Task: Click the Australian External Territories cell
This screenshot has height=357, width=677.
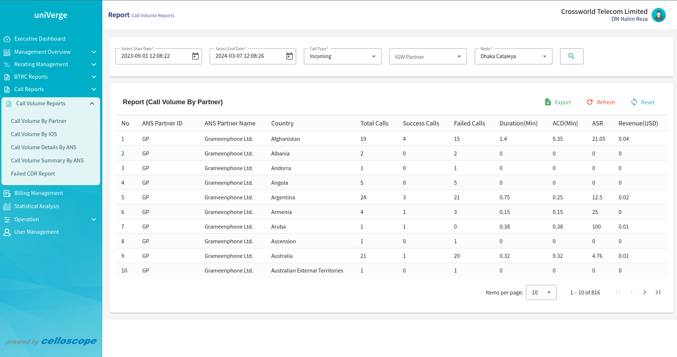Action: [x=307, y=271]
